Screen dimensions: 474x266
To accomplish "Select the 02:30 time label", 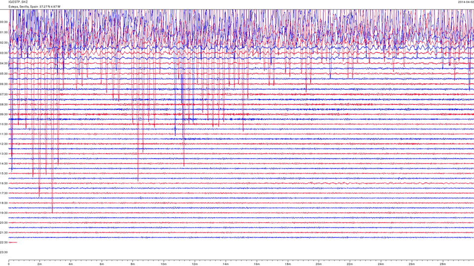I will (x=4, y=43).
